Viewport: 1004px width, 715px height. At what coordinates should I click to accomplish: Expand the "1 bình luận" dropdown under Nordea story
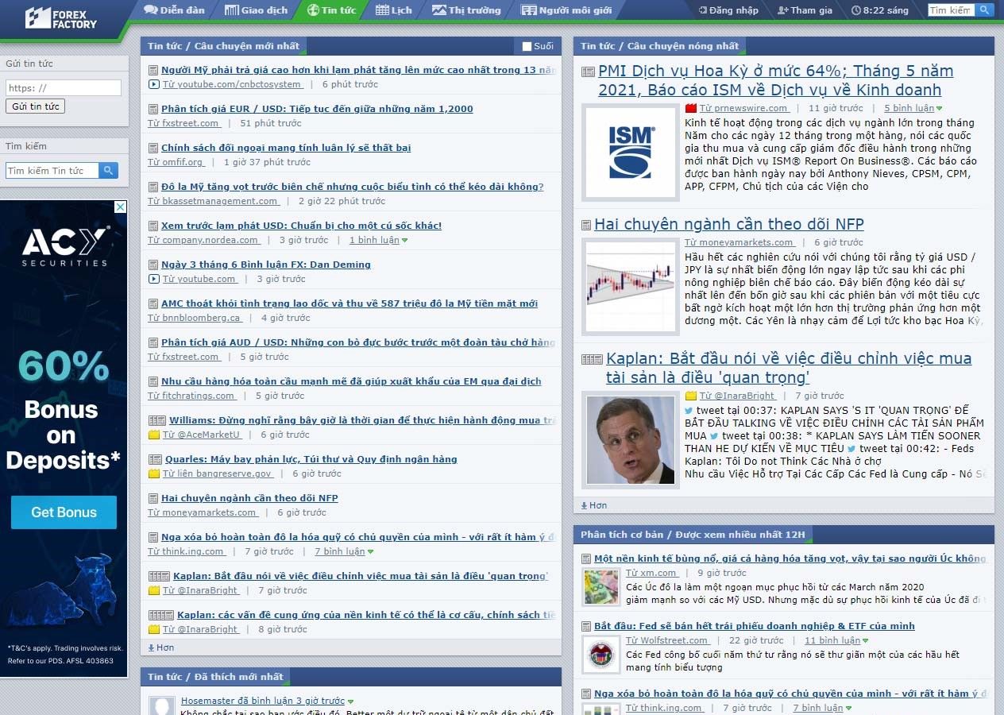[405, 241]
